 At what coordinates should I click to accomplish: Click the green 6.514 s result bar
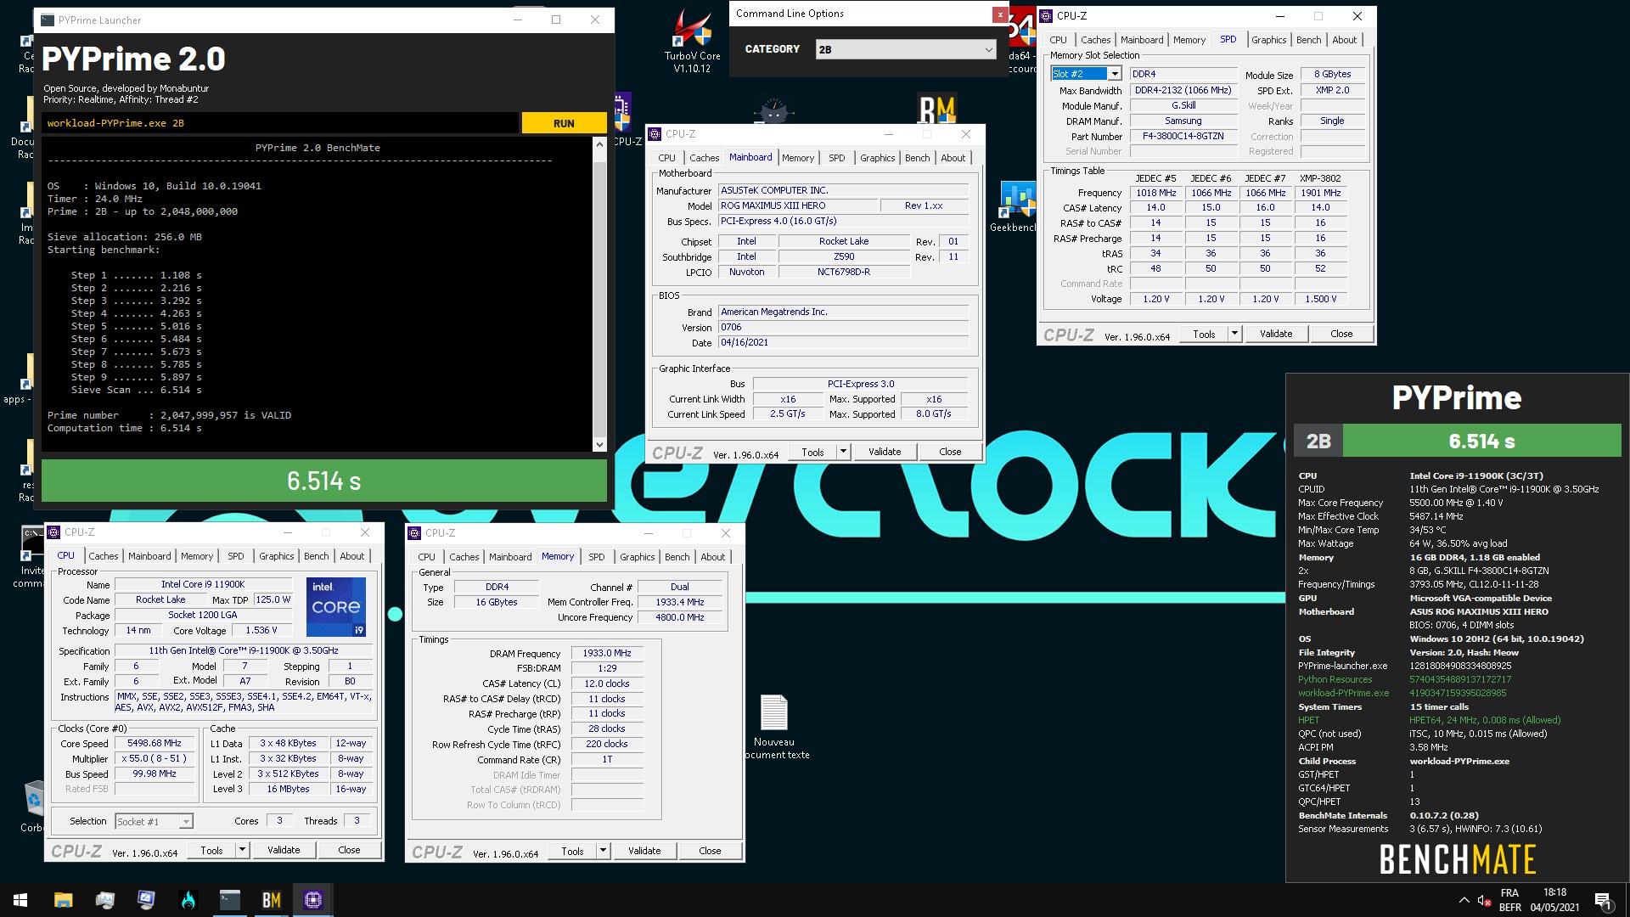pos(324,481)
